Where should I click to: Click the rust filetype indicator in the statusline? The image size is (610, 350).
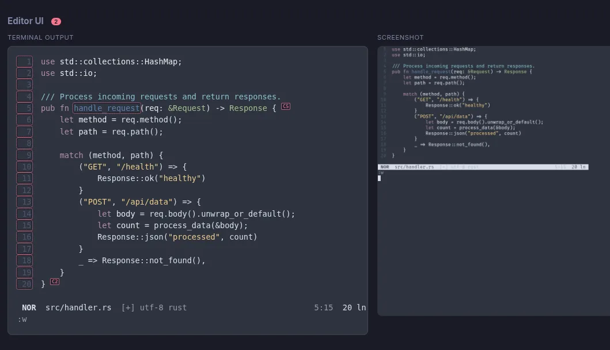pos(178,307)
